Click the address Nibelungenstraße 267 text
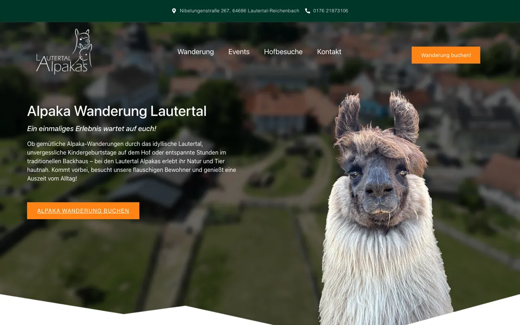The height and width of the screenshot is (325, 520). click(x=240, y=11)
